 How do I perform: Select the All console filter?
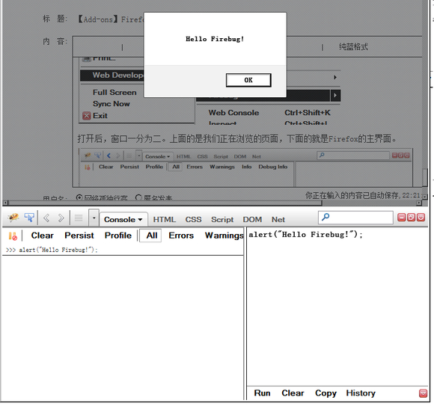pos(151,236)
